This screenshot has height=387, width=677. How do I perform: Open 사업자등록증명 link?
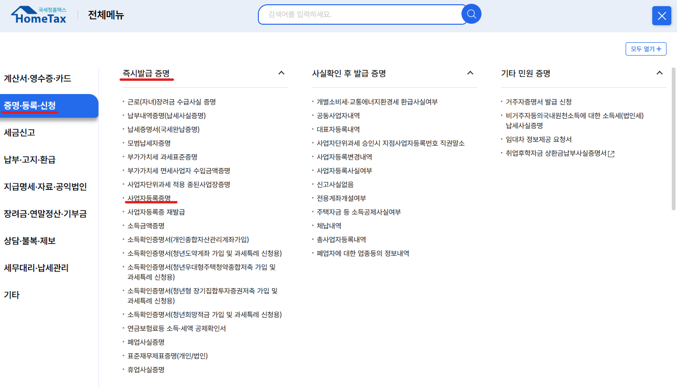click(x=149, y=198)
